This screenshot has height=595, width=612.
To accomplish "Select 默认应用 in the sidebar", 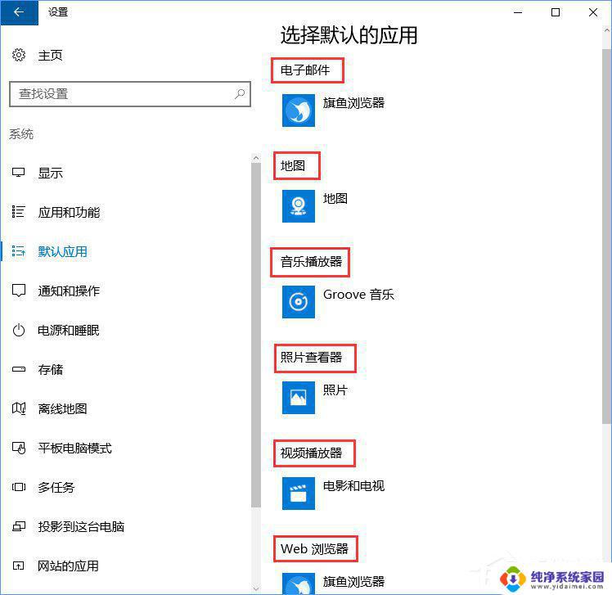I will (62, 252).
